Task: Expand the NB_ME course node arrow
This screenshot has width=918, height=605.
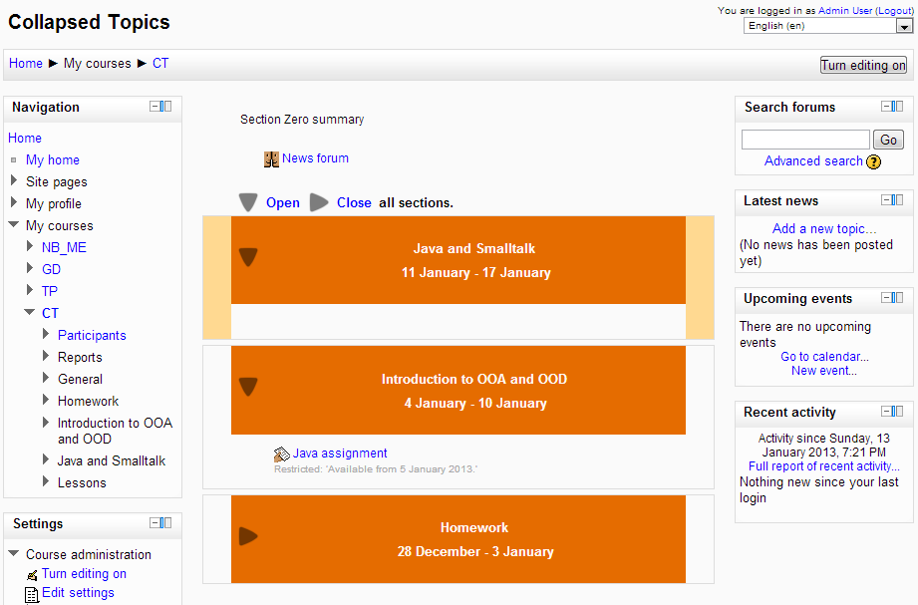Action: point(30,246)
